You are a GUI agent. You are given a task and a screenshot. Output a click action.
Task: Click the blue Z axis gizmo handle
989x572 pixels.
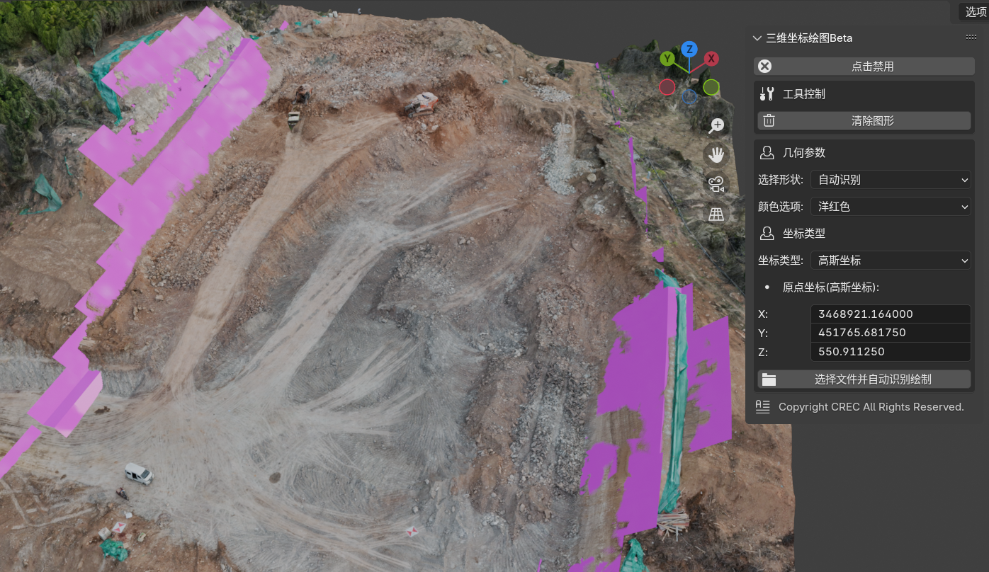[689, 49]
